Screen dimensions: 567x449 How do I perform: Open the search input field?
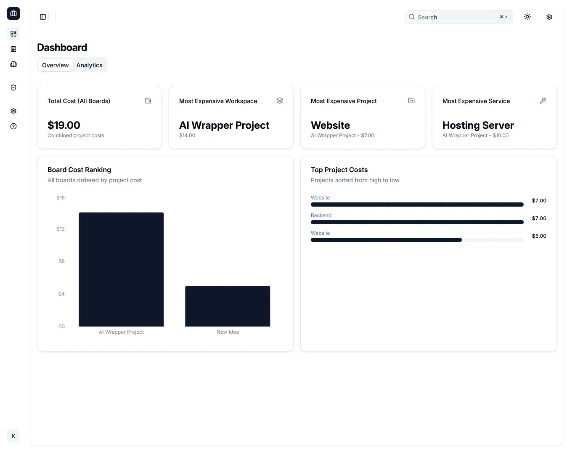(x=458, y=17)
